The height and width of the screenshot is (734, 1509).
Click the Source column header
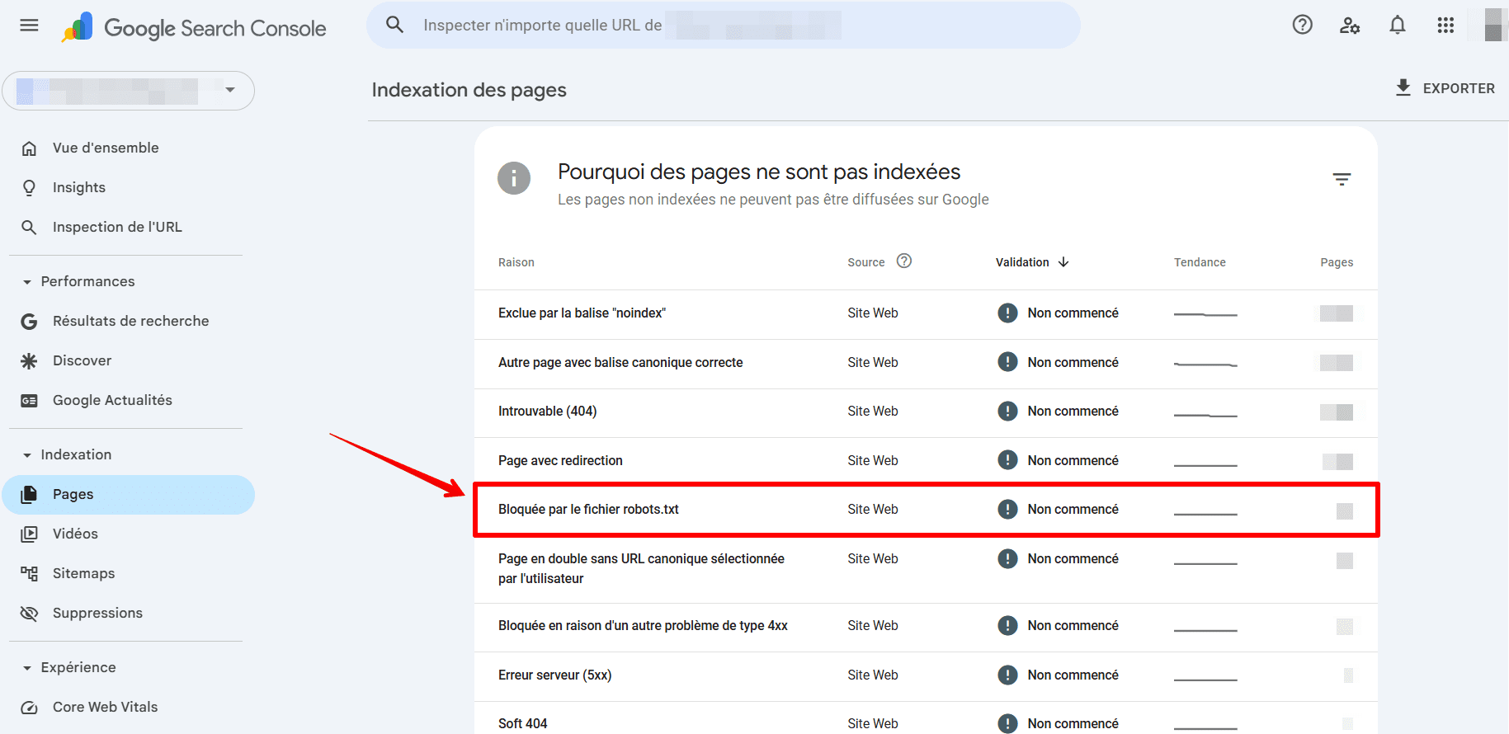tap(865, 262)
